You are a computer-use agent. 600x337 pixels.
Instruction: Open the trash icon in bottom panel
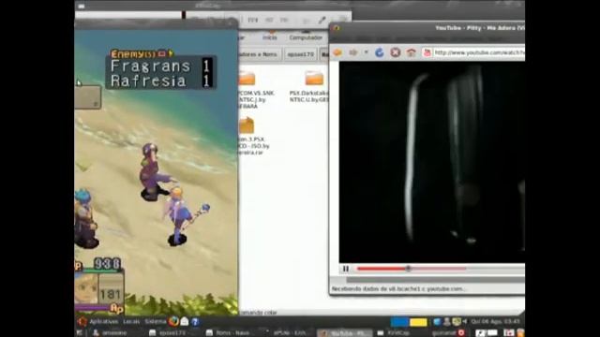[x=520, y=333]
